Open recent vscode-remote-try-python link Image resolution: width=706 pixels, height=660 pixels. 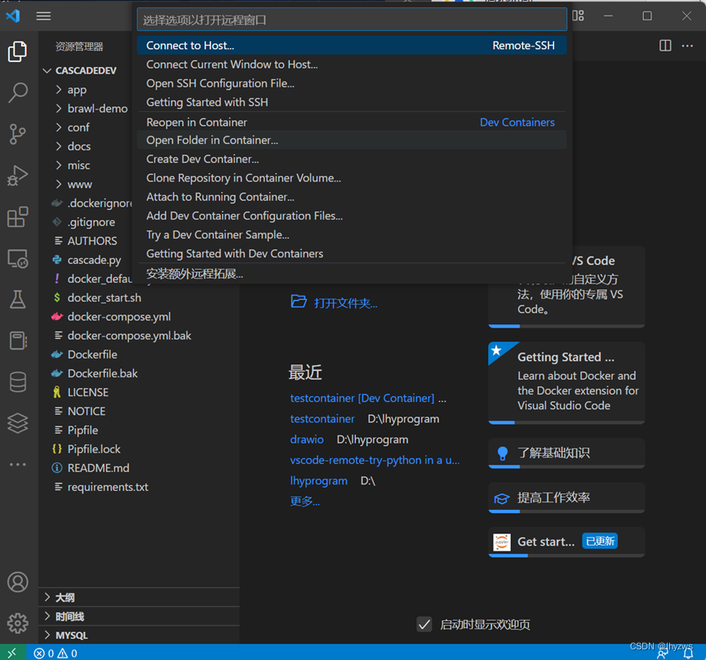(x=375, y=460)
